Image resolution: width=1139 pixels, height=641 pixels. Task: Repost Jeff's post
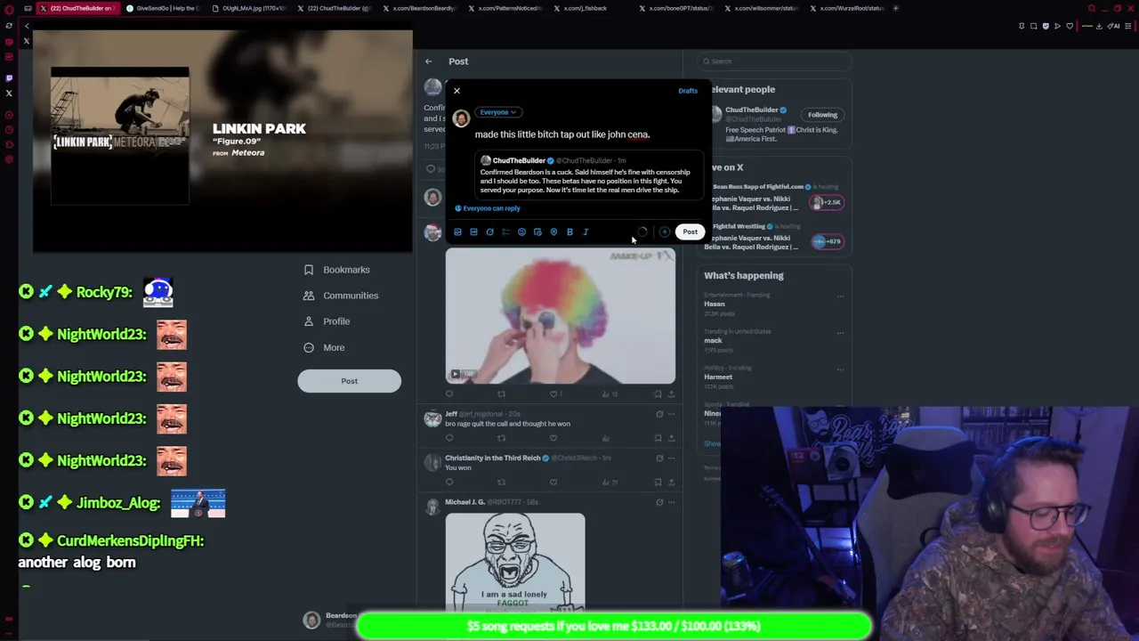click(x=501, y=438)
